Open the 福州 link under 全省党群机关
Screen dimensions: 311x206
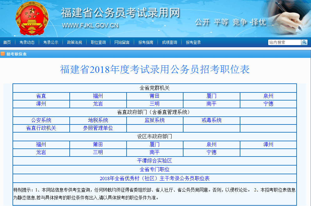pos(98,96)
